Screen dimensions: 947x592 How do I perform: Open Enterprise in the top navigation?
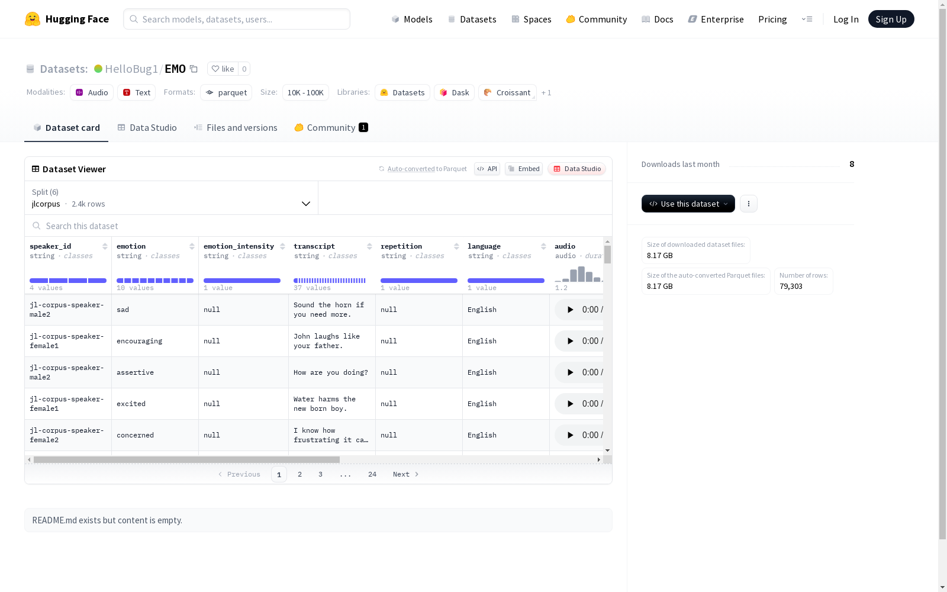716,19
